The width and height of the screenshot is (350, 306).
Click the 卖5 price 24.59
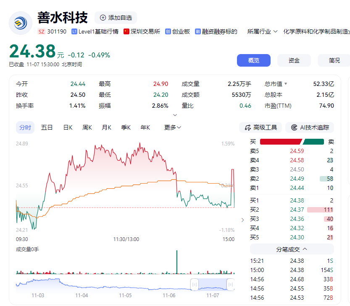point(297,151)
